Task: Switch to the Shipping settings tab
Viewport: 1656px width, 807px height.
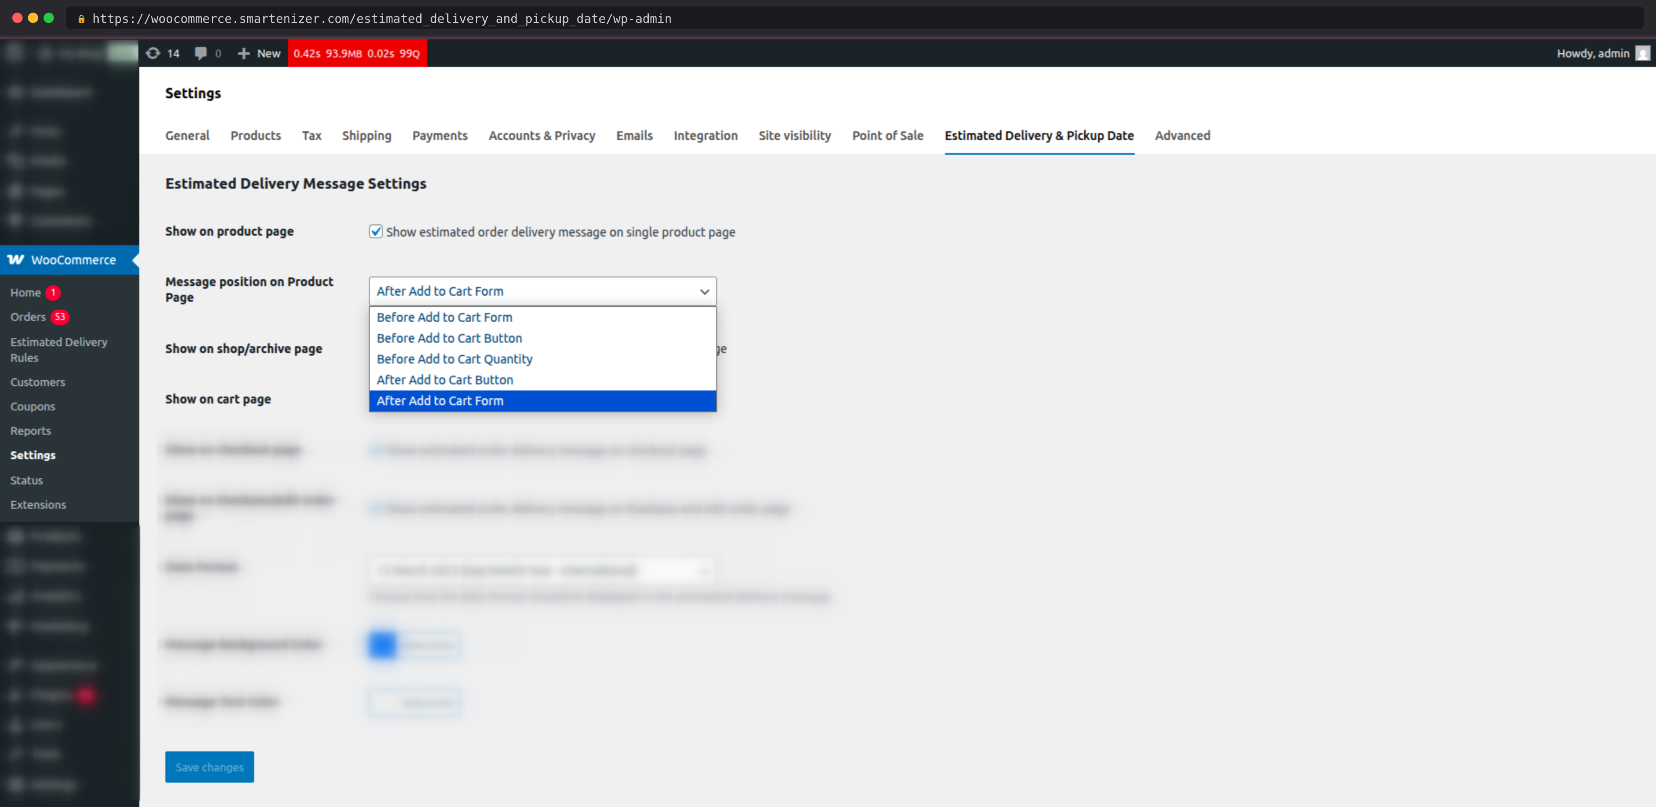Action: click(366, 136)
